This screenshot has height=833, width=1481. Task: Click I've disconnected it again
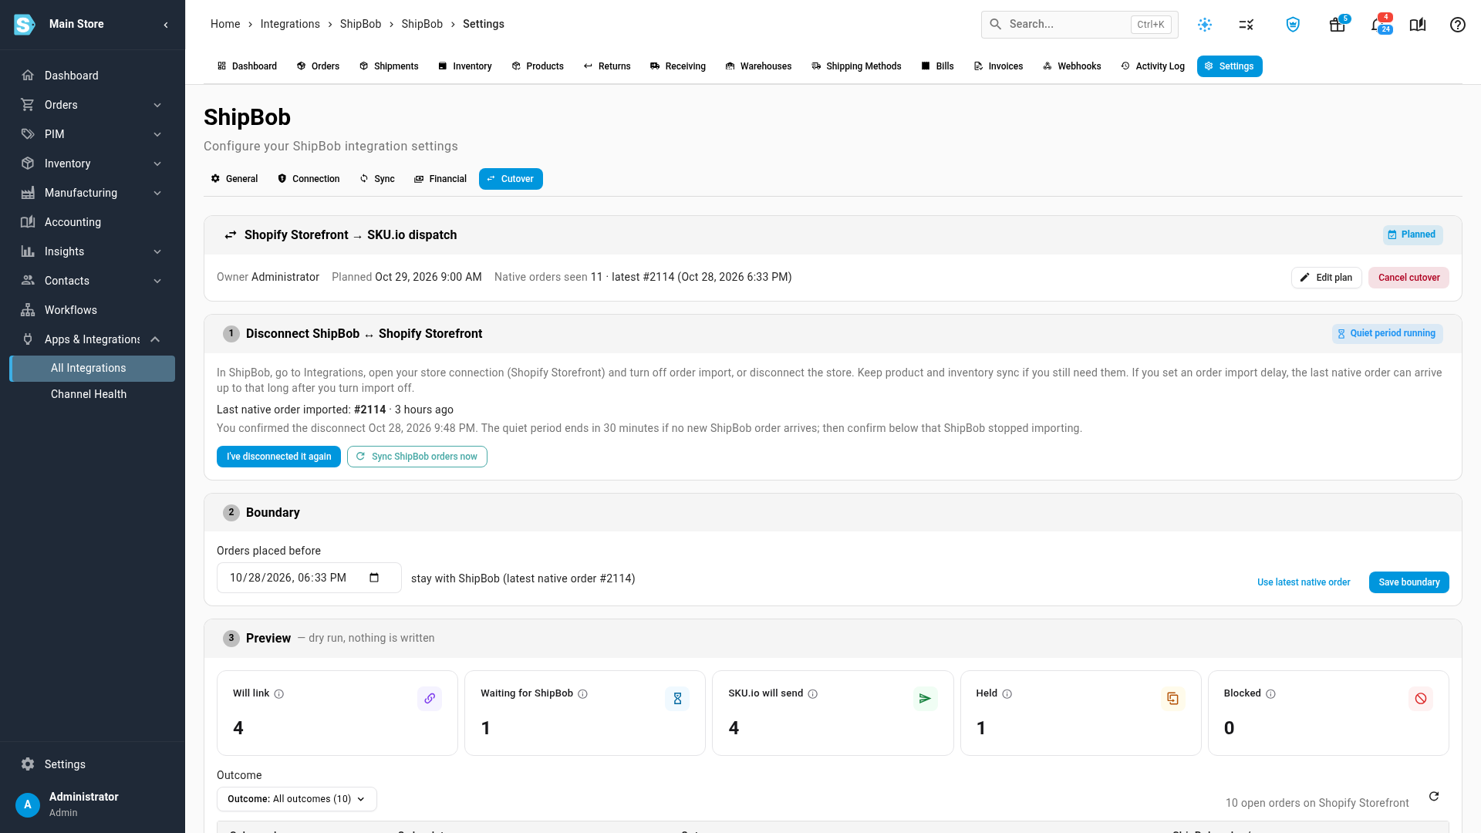[278, 457]
